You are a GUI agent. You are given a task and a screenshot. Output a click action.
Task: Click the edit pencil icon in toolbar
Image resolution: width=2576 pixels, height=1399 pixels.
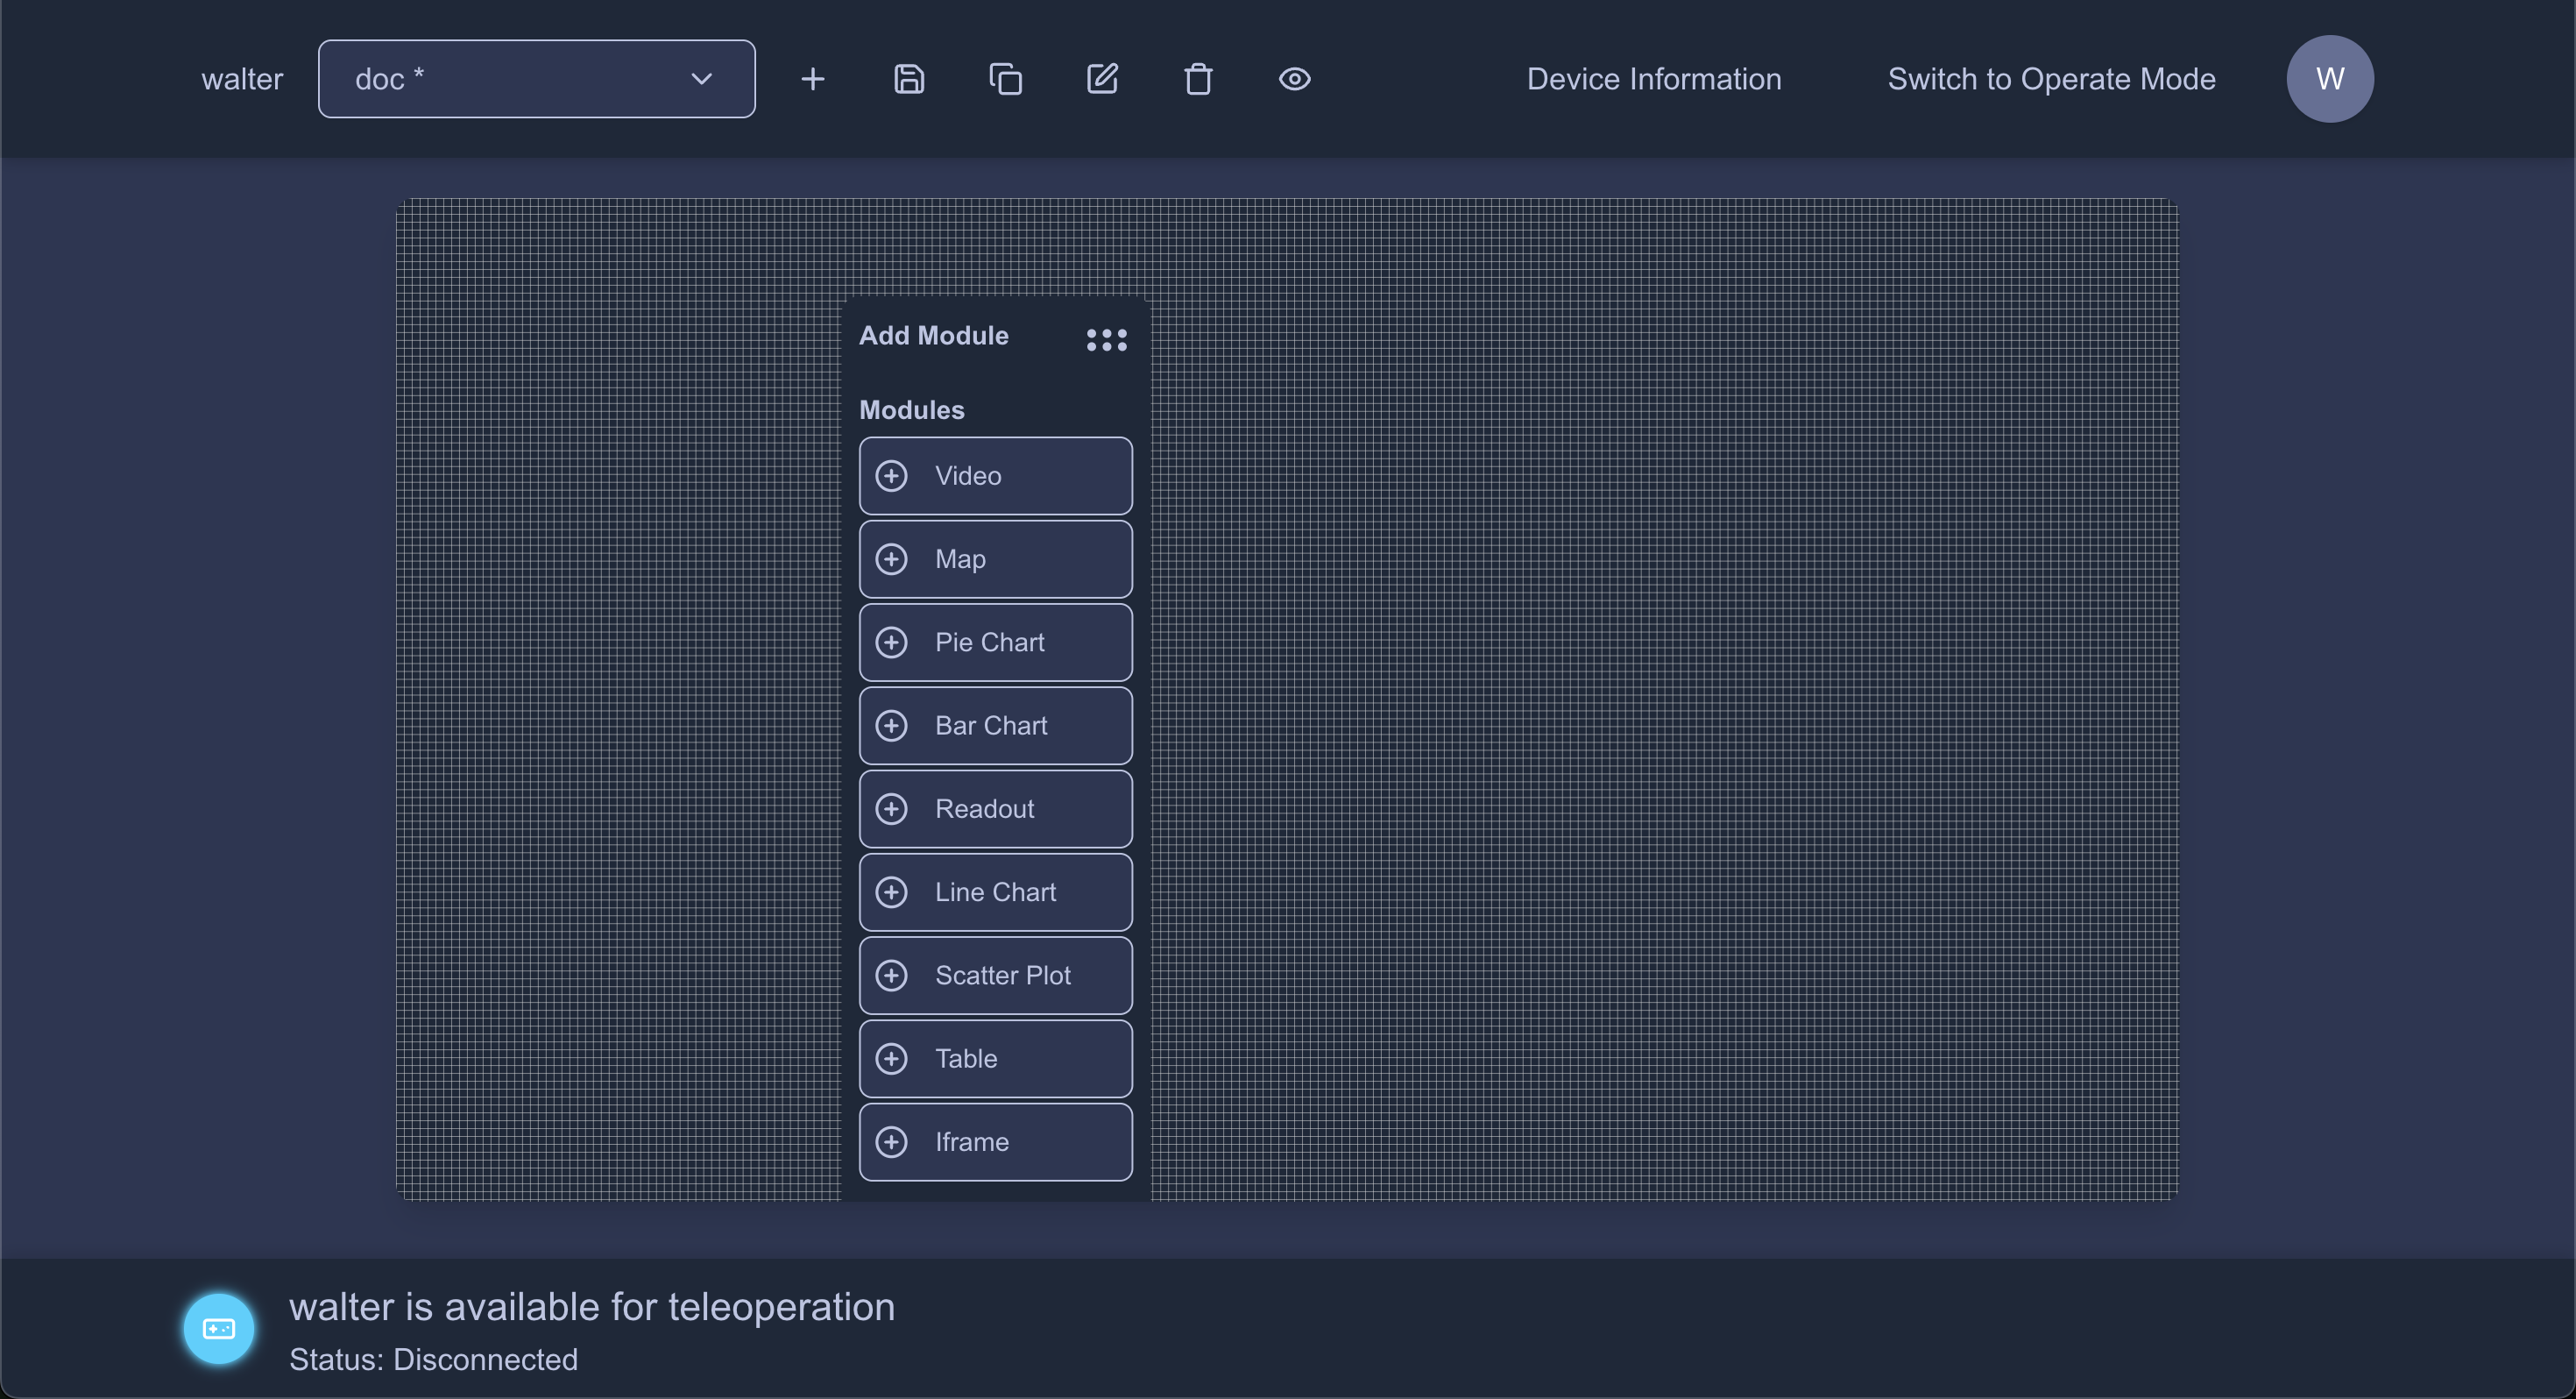(1102, 79)
